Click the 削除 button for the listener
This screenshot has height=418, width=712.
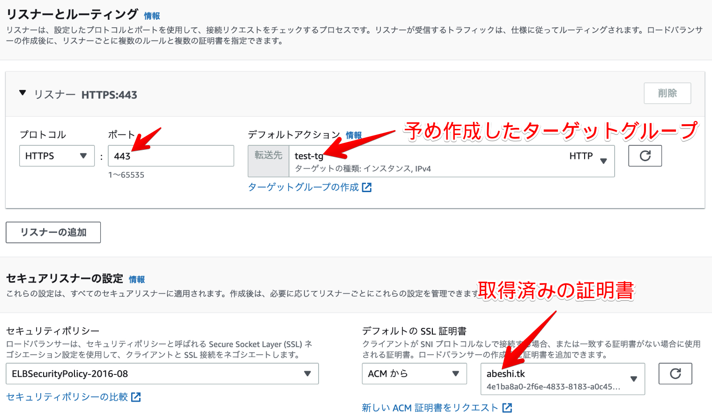coord(667,93)
